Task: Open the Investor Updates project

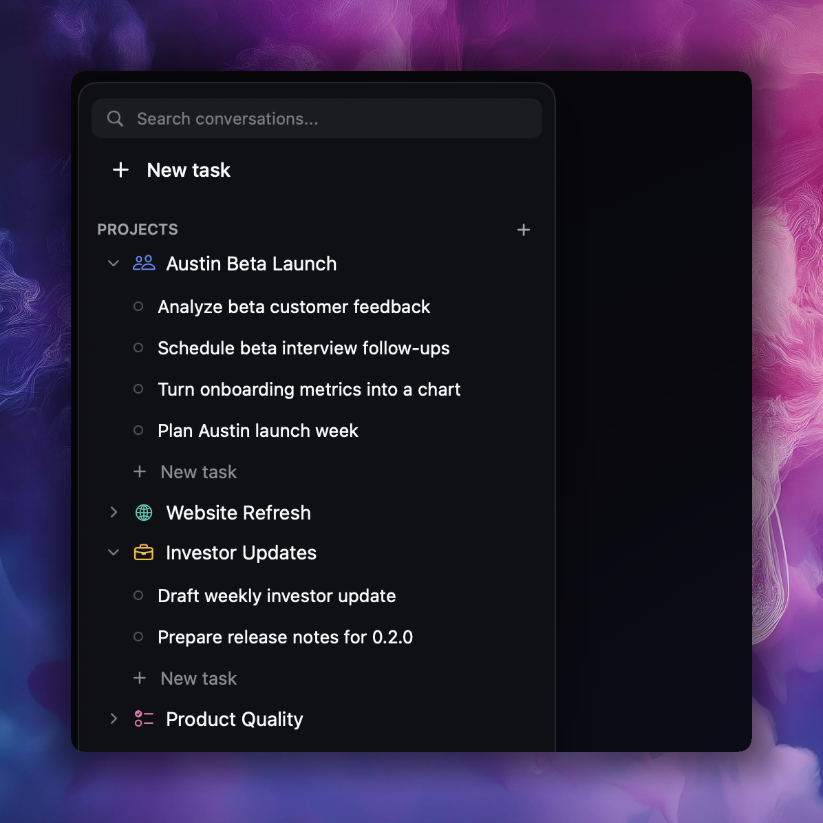Action: [x=241, y=553]
